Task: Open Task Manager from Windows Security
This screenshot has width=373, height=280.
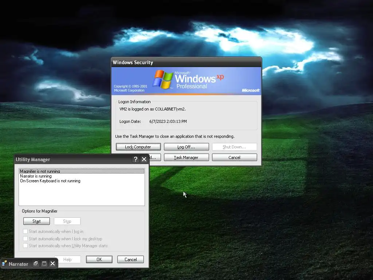Action: click(x=186, y=157)
